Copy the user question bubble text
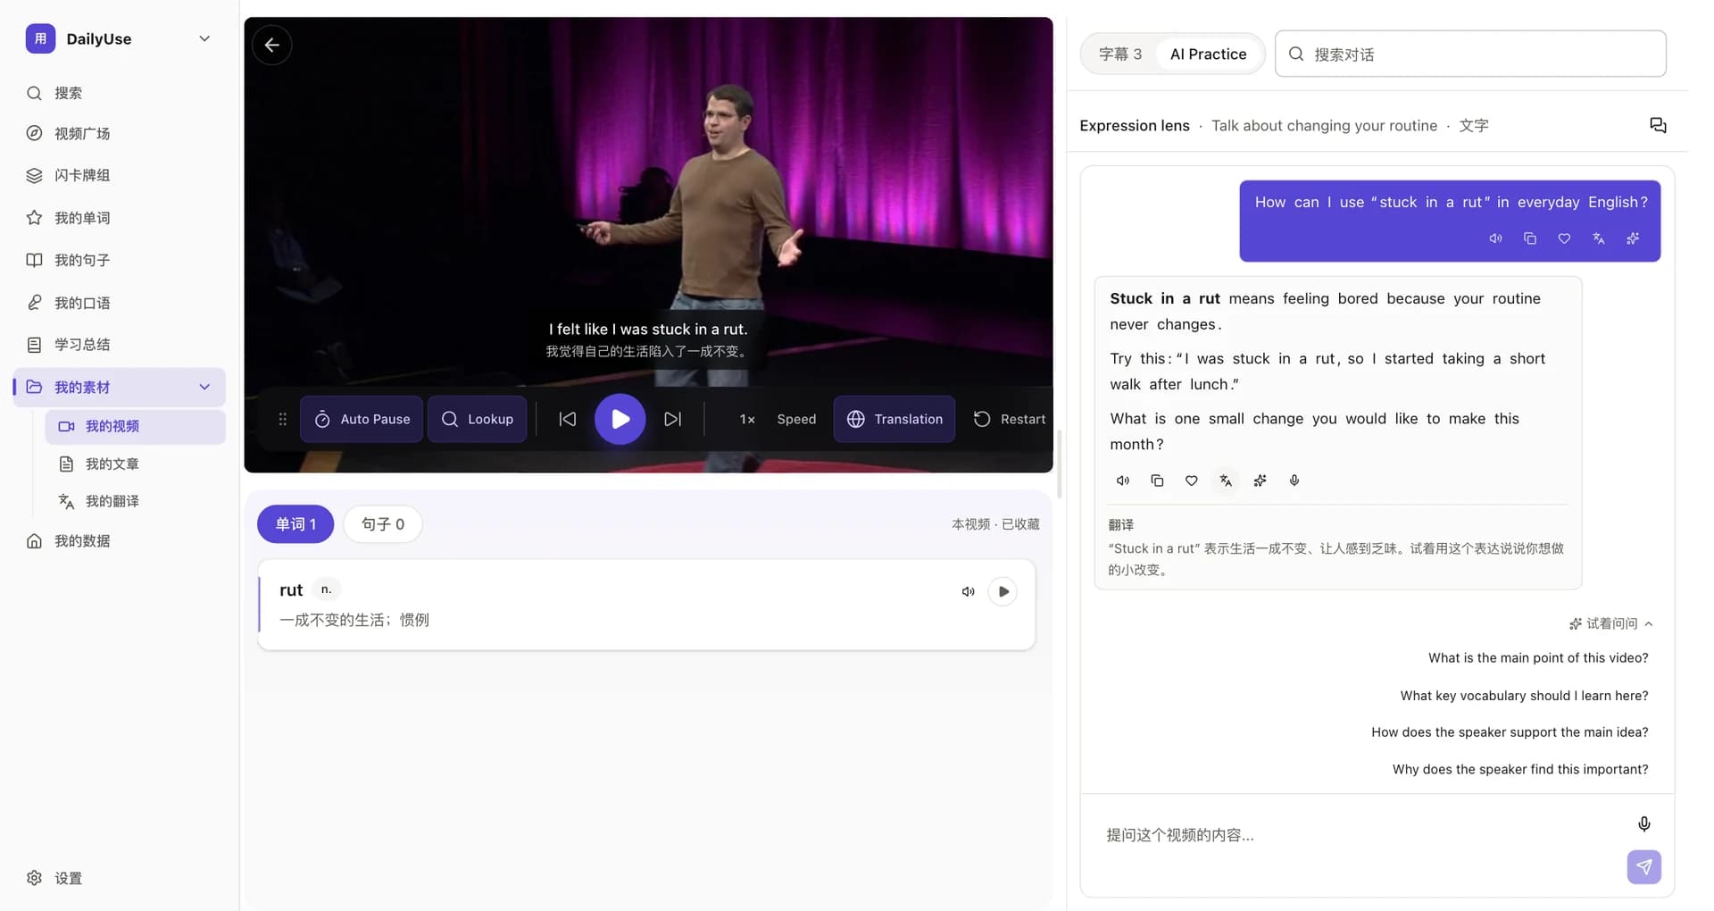Image resolution: width=1714 pixels, height=911 pixels. [x=1530, y=238]
